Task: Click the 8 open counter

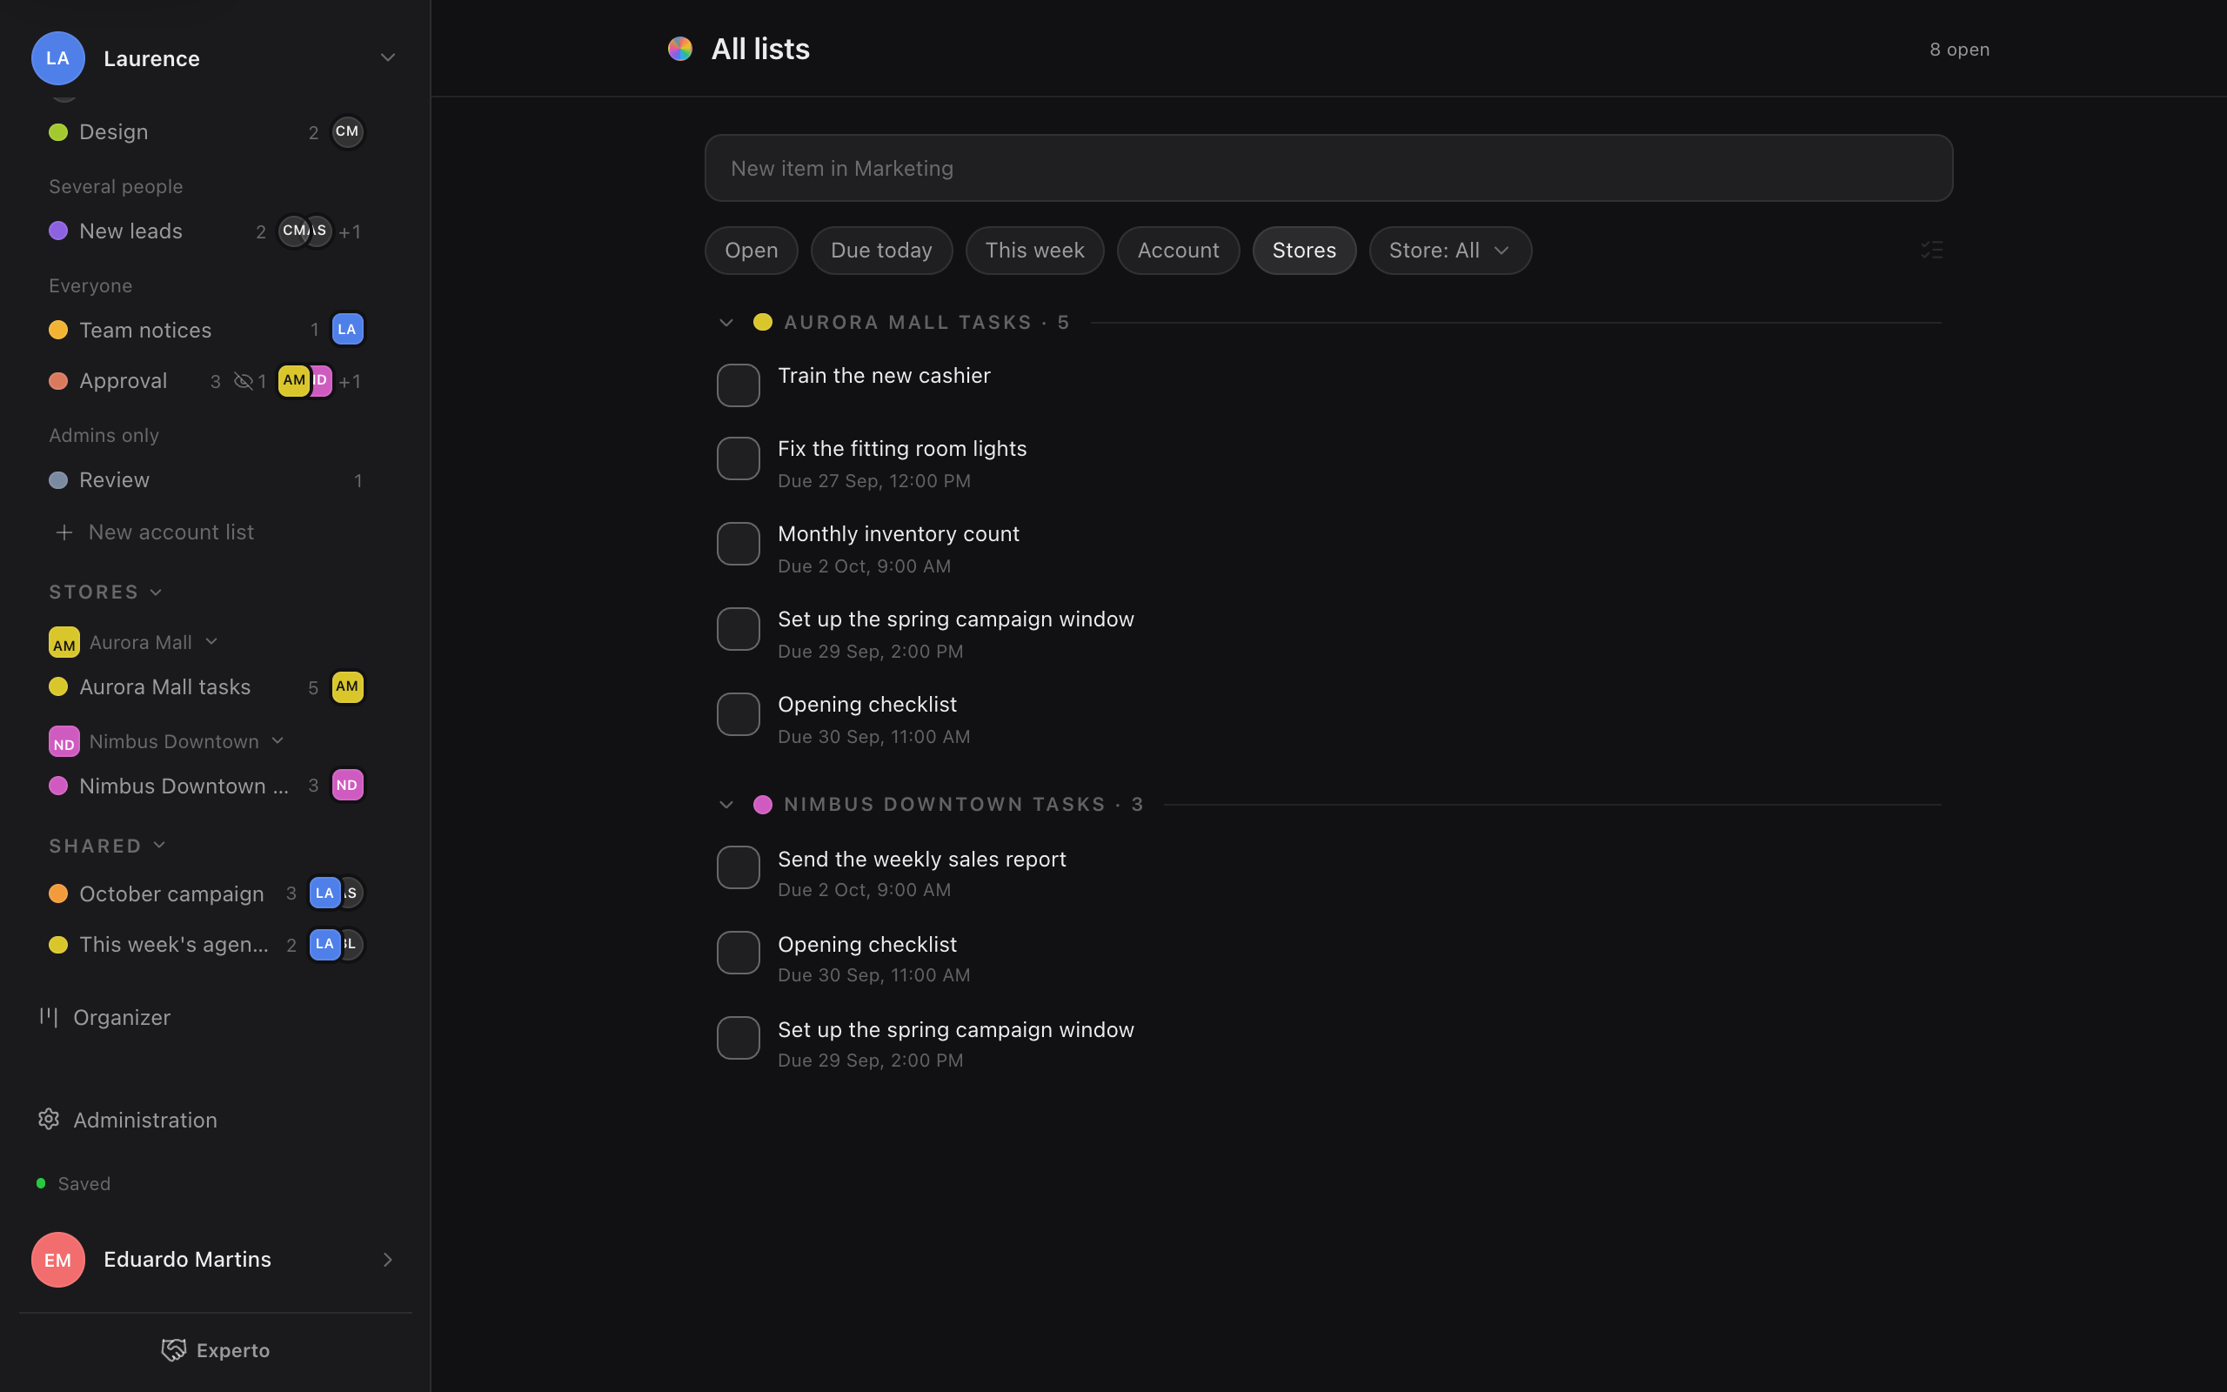Action: (x=1959, y=50)
